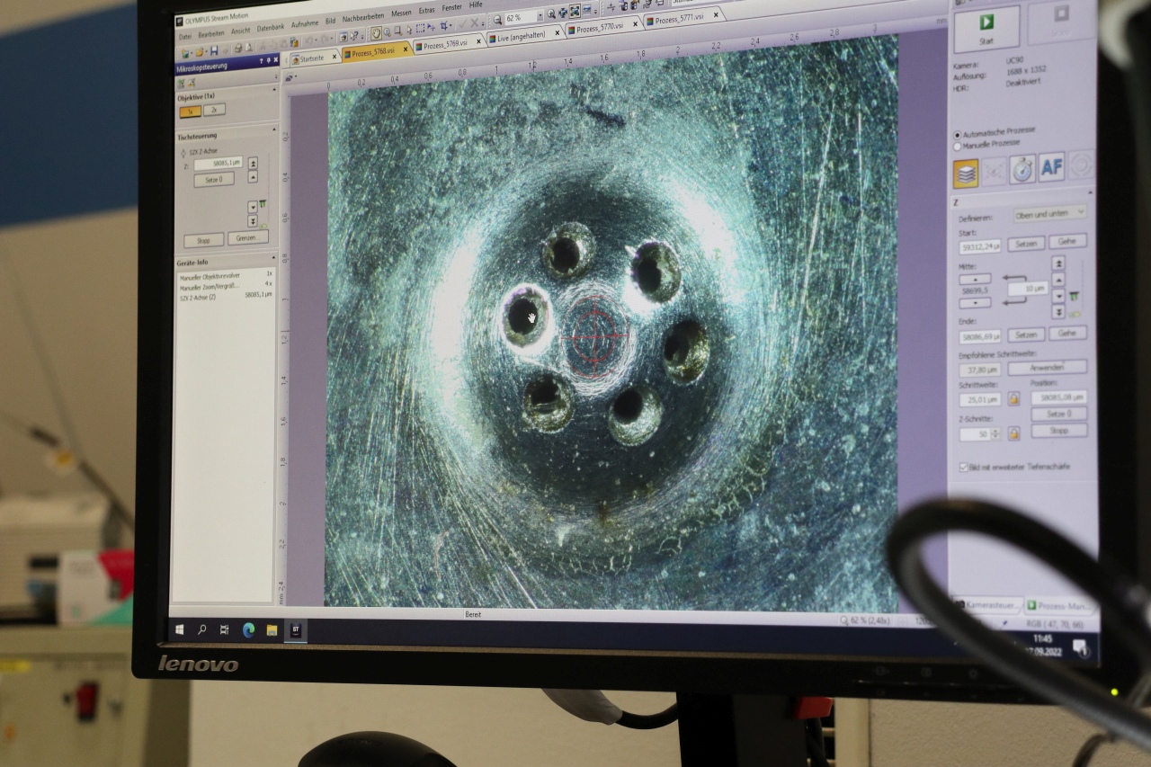Click the lock icon beside Z-Schnitte
1151x767 pixels.
[x=1013, y=433]
